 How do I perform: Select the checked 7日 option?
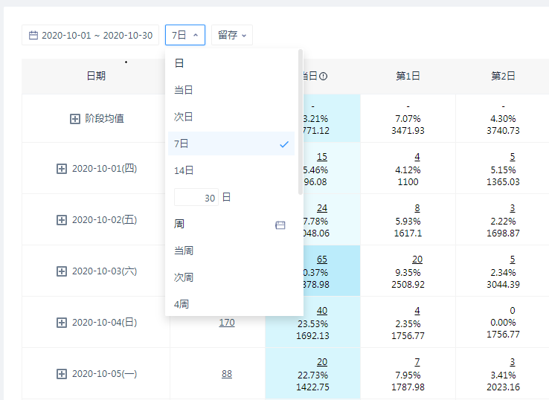(x=231, y=143)
